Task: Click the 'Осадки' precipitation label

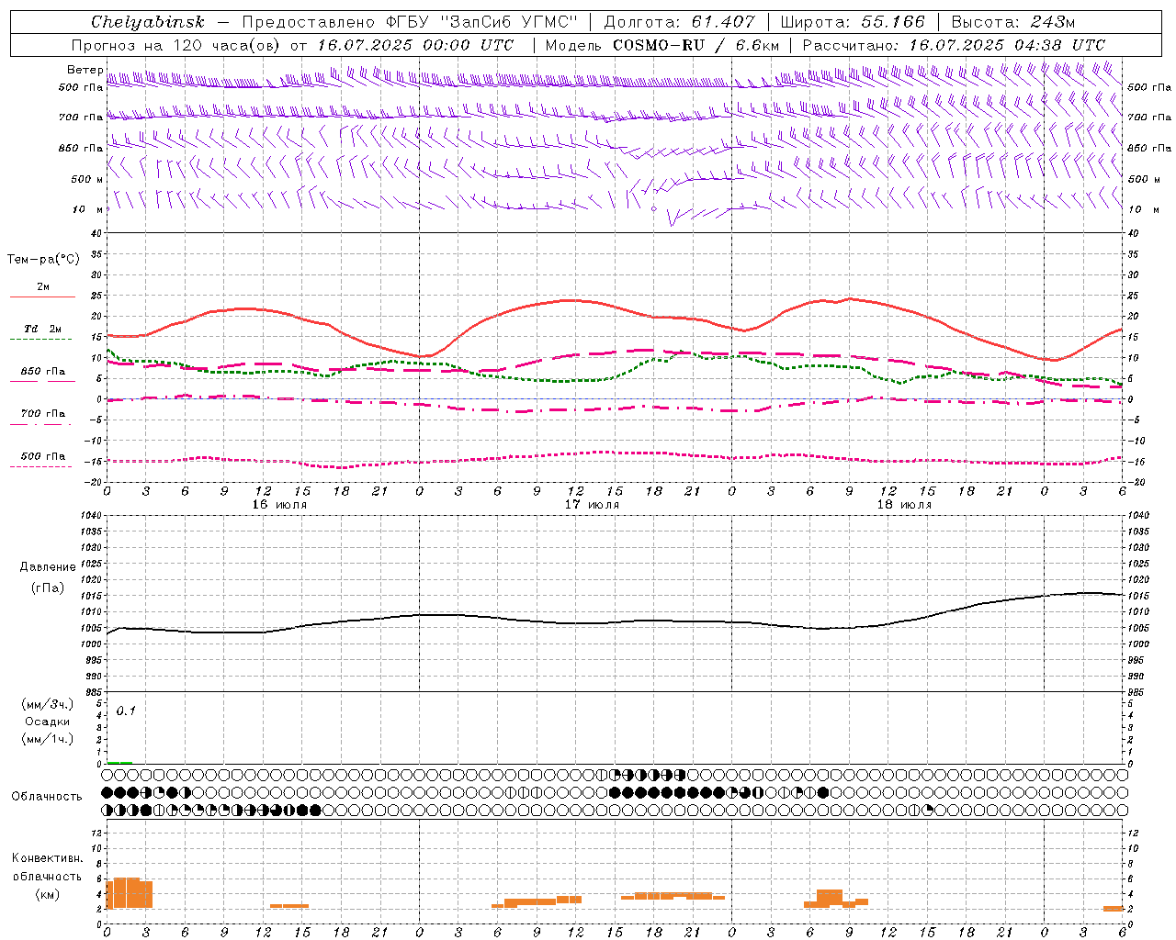Action: [47, 722]
